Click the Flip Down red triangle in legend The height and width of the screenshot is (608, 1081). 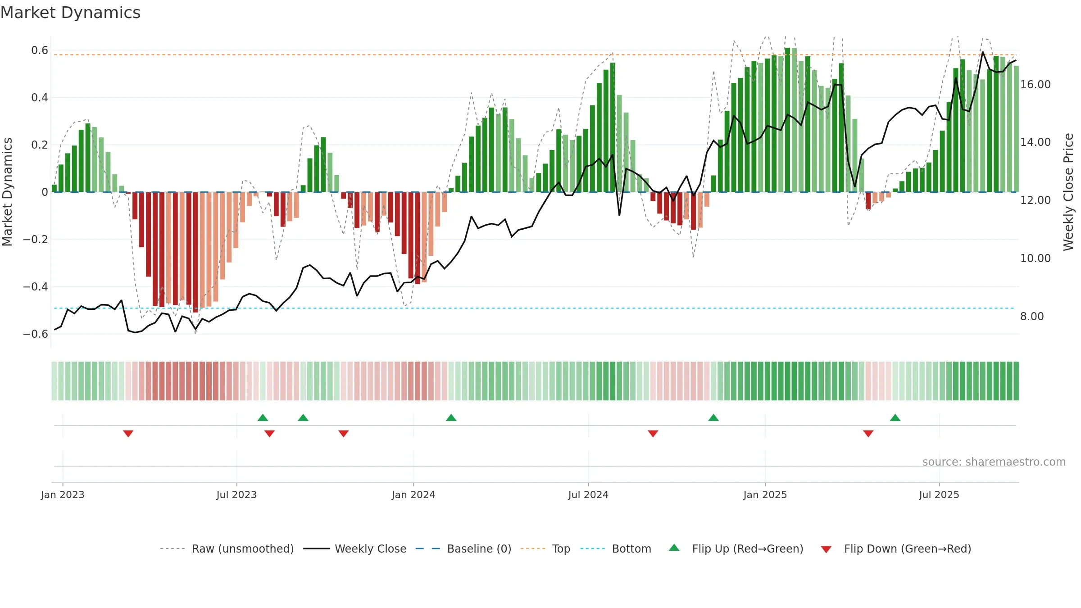(826, 549)
